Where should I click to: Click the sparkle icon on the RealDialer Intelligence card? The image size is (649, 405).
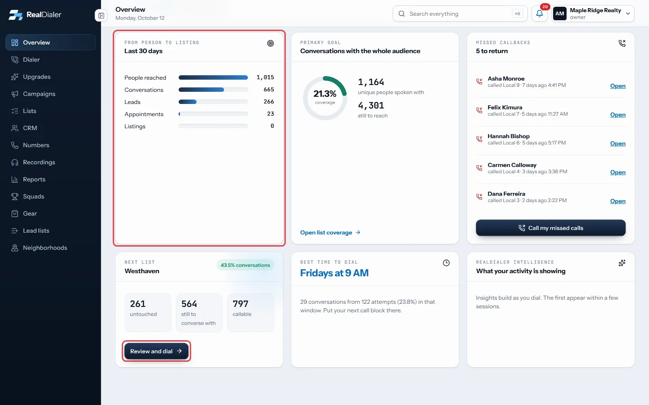click(622, 263)
